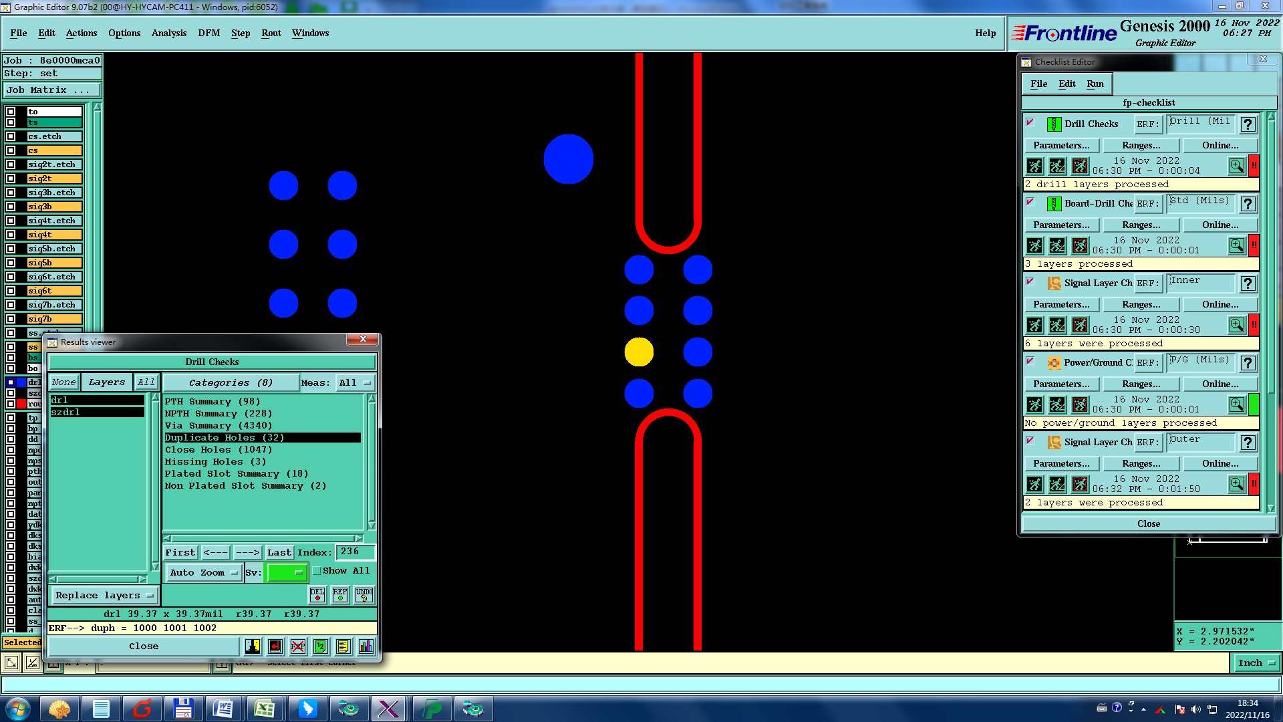Open the Run menu in Checklist Editor

tap(1095, 84)
